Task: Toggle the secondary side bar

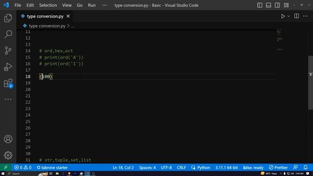Action: (x=277, y=5)
